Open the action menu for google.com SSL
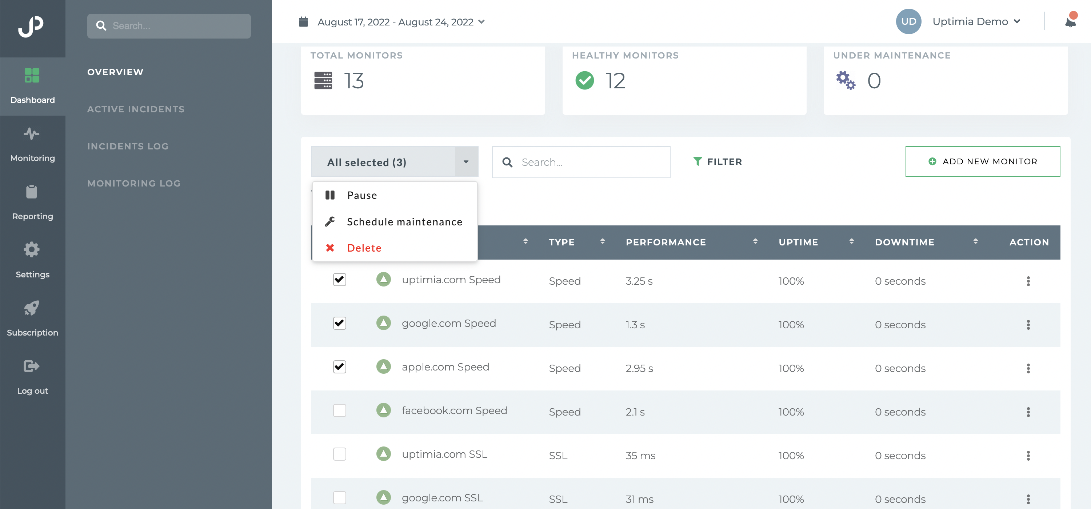Screen dimensions: 1091x509 (1028, 499)
